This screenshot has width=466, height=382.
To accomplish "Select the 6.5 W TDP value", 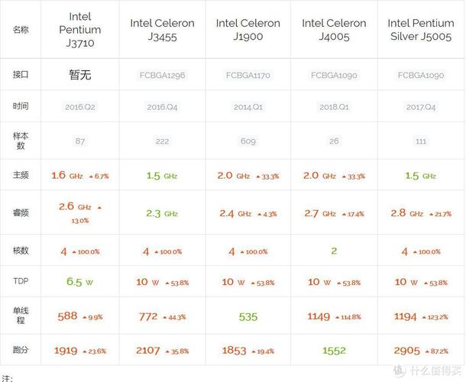I will click(79, 281).
